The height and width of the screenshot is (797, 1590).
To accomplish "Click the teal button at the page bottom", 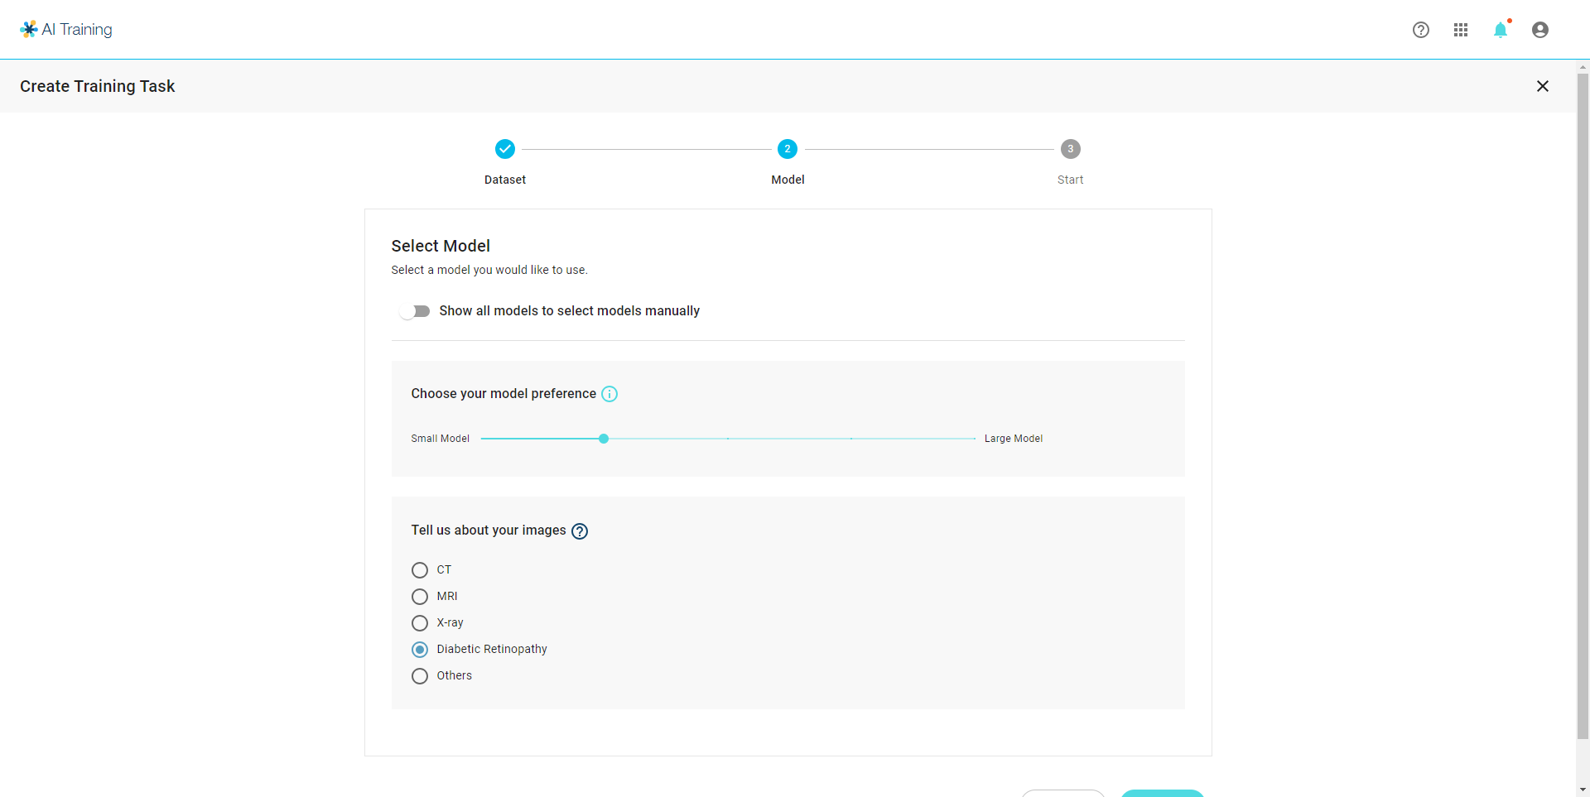I will (1162, 793).
